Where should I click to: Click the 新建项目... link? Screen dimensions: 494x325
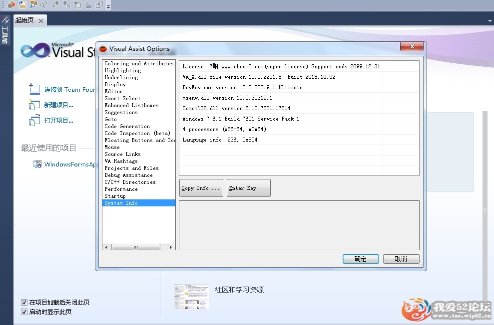58,105
